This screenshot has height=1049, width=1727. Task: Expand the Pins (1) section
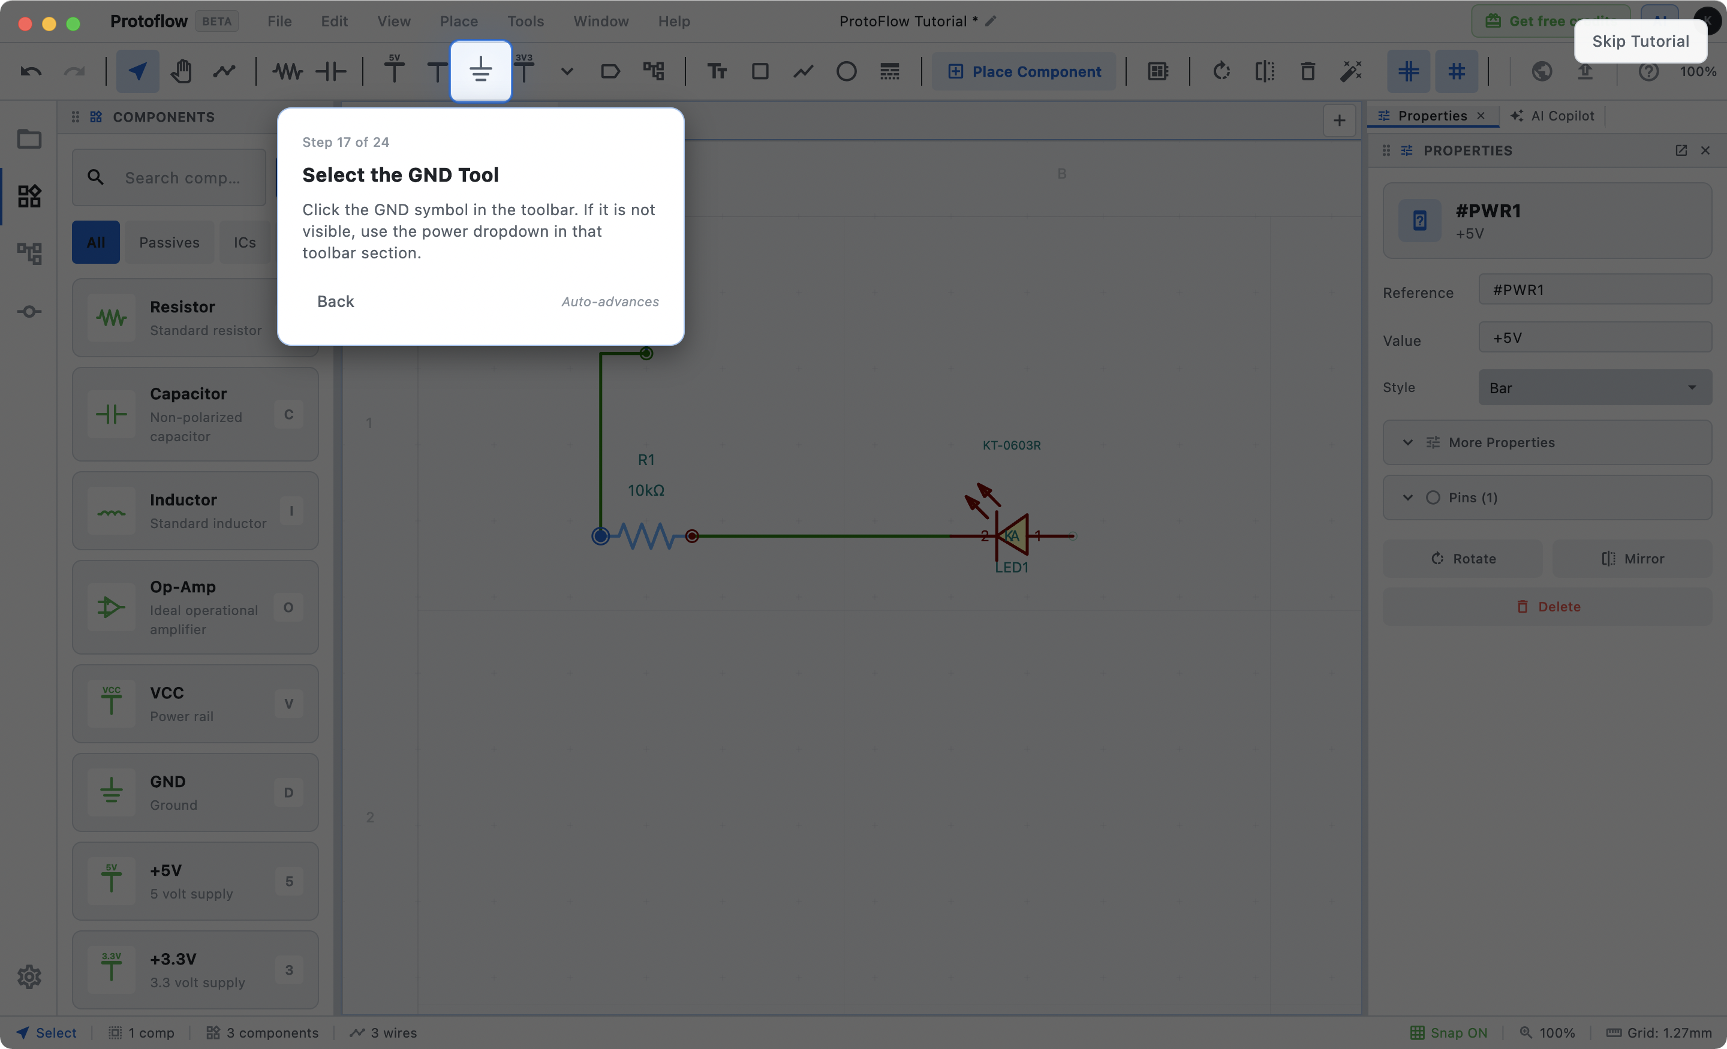tap(1547, 498)
